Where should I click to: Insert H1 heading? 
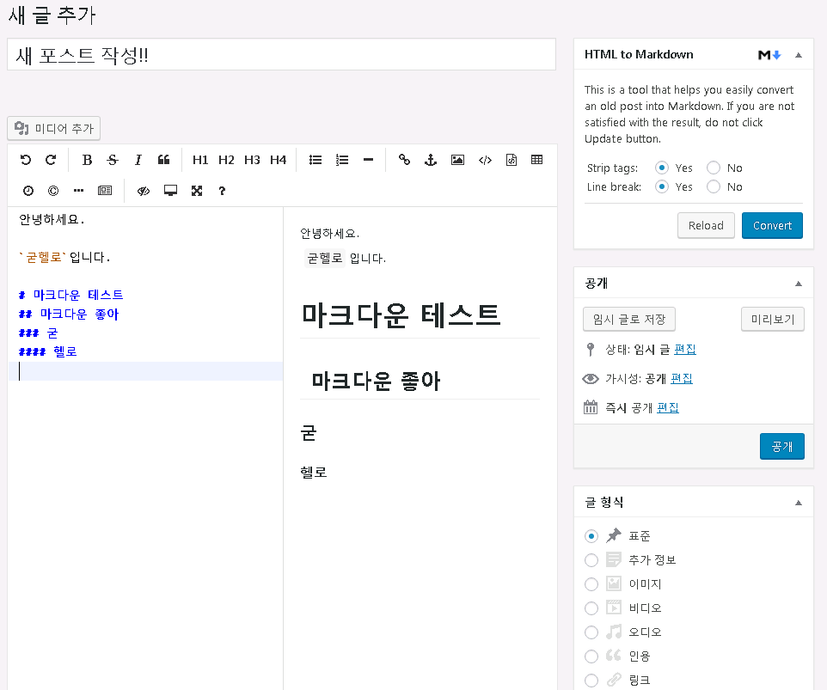point(200,160)
